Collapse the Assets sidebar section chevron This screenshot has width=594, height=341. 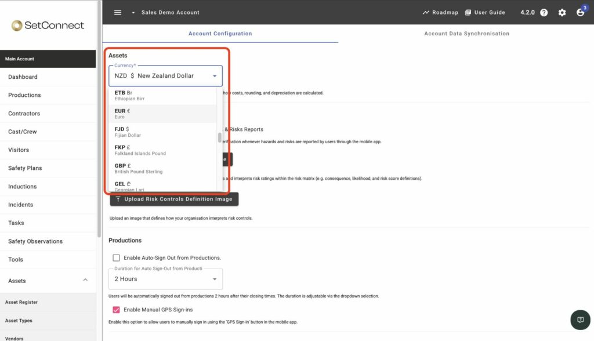coord(85,280)
